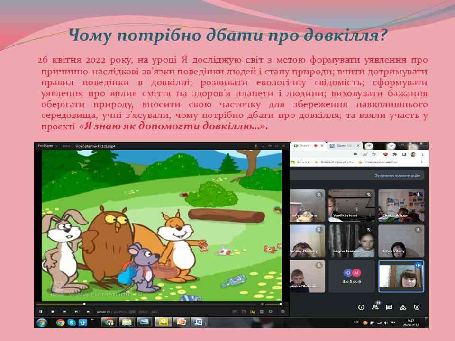
Task: Select Lagno Ivanna video tile
Action: coord(351,241)
